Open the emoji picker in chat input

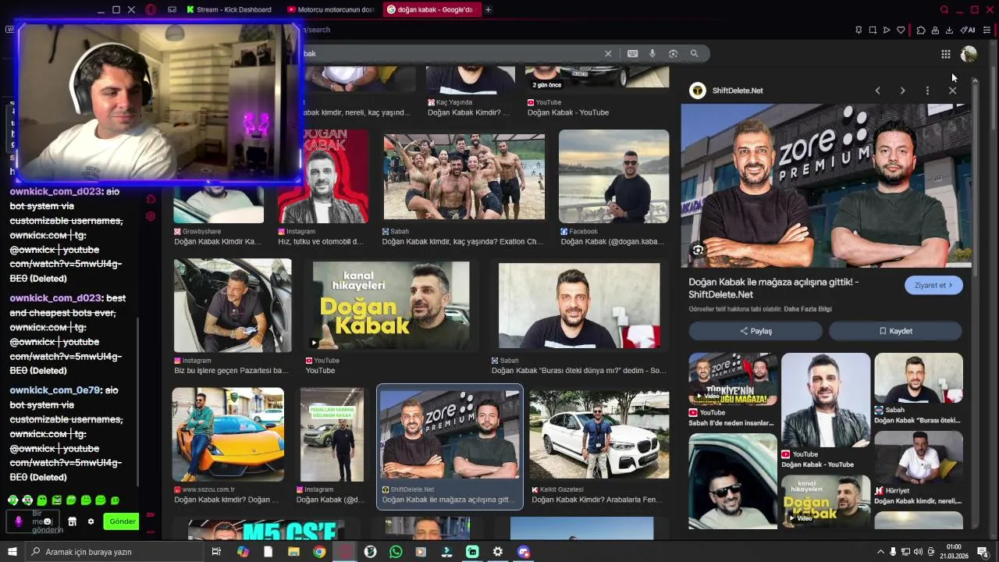(48, 521)
